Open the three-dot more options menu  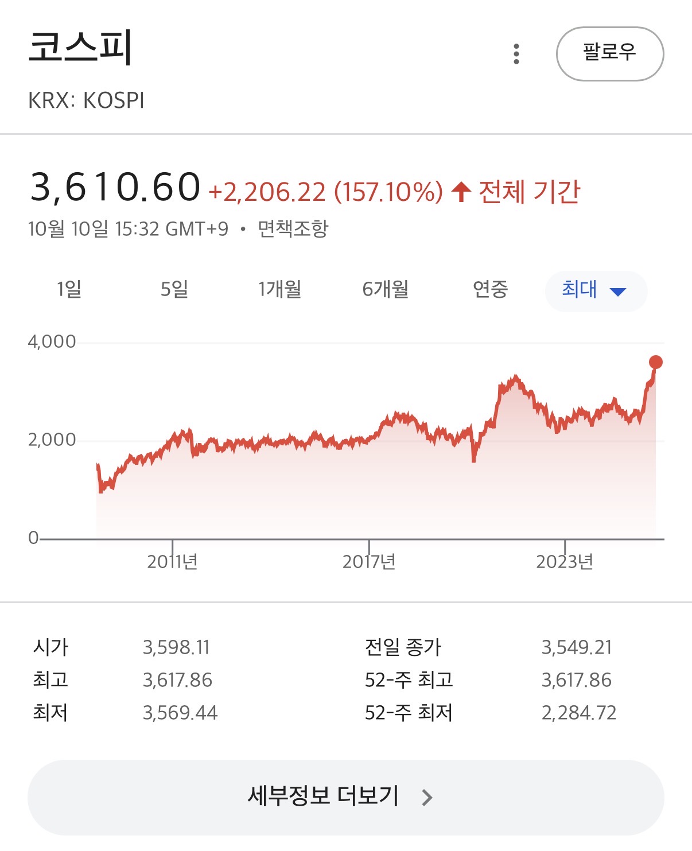516,54
